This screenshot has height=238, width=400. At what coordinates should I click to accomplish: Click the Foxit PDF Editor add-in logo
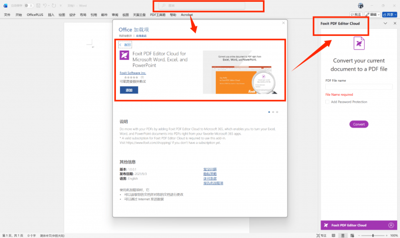coord(125,55)
